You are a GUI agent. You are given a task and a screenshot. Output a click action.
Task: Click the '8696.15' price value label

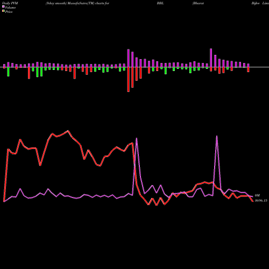[261, 201]
